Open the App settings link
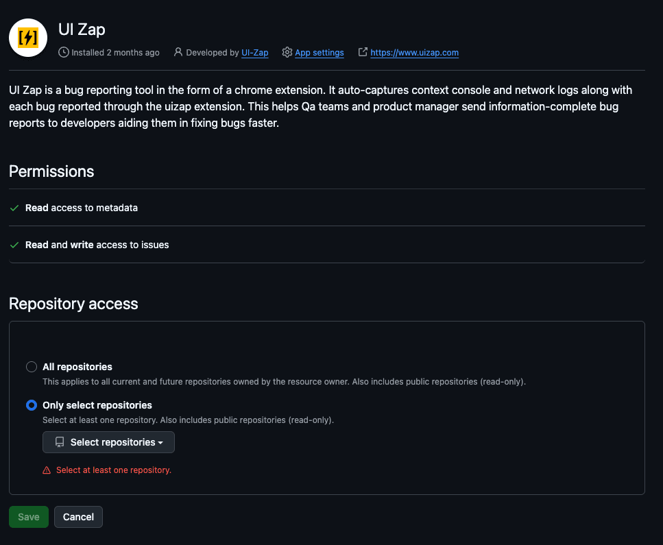 [320, 53]
